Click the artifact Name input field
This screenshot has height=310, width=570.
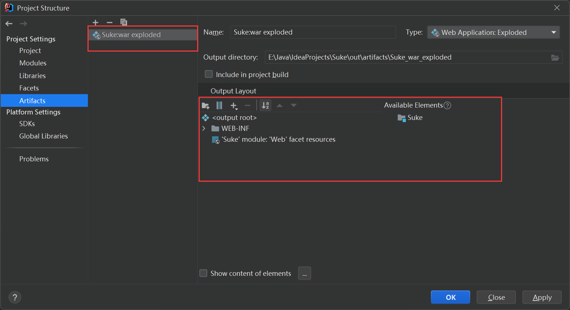(313, 32)
